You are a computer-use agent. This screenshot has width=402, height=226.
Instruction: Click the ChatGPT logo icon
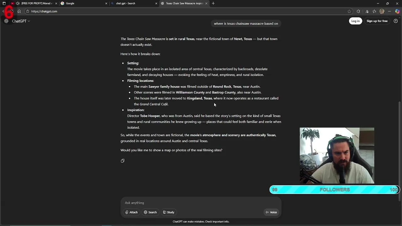(6, 21)
